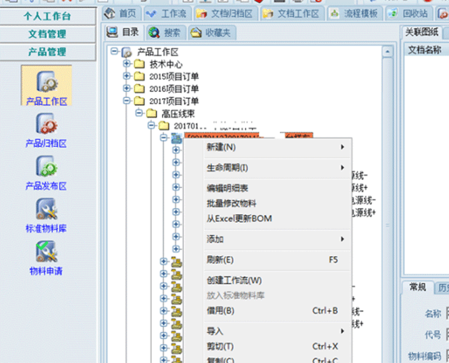The image size is (449, 363).
Task: Open the 产品工作区 sidebar icon
Action: pos(46,86)
